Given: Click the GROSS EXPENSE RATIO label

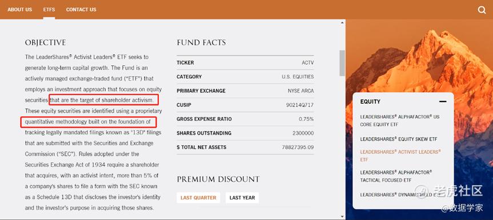Looking at the screenshot, I should click(x=204, y=119).
